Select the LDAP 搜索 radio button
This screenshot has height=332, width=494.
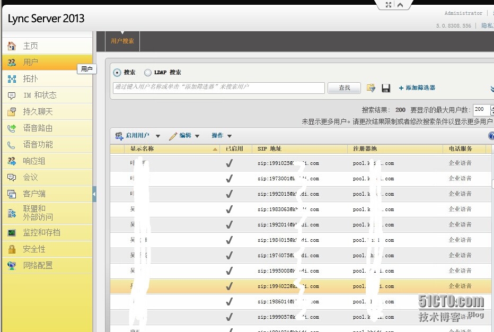pyautogui.click(x=148, y=73)
